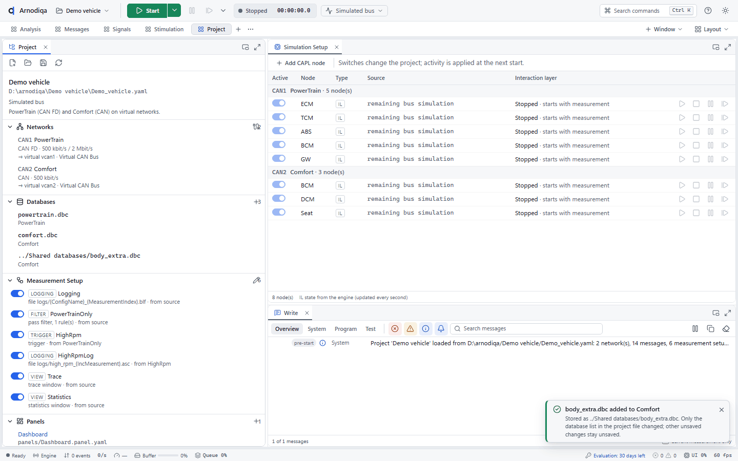Collapse the Networks section
The width and height of the screenshot is (738, 461).
(x=10, y=127)
